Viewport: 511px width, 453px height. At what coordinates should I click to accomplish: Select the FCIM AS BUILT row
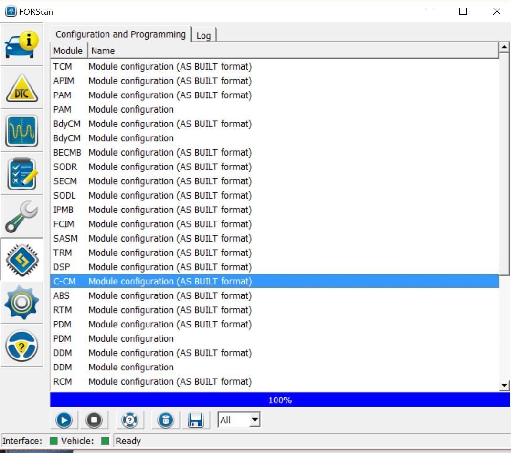(275, 224)
